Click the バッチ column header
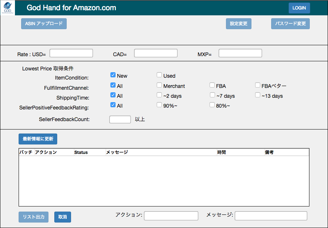Screen dimensions: 328x228 [x=26, y=152]
